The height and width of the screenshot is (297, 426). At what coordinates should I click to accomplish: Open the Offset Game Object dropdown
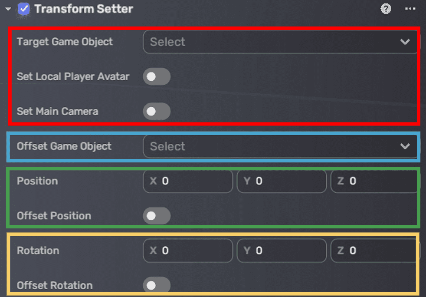point(280,146)
